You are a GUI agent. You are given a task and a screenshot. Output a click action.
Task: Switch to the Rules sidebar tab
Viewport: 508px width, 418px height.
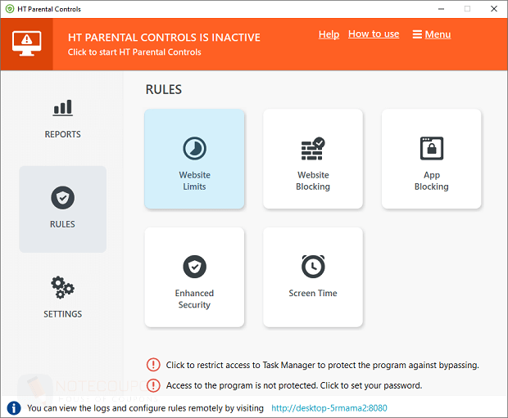click(x=62, y=209)
